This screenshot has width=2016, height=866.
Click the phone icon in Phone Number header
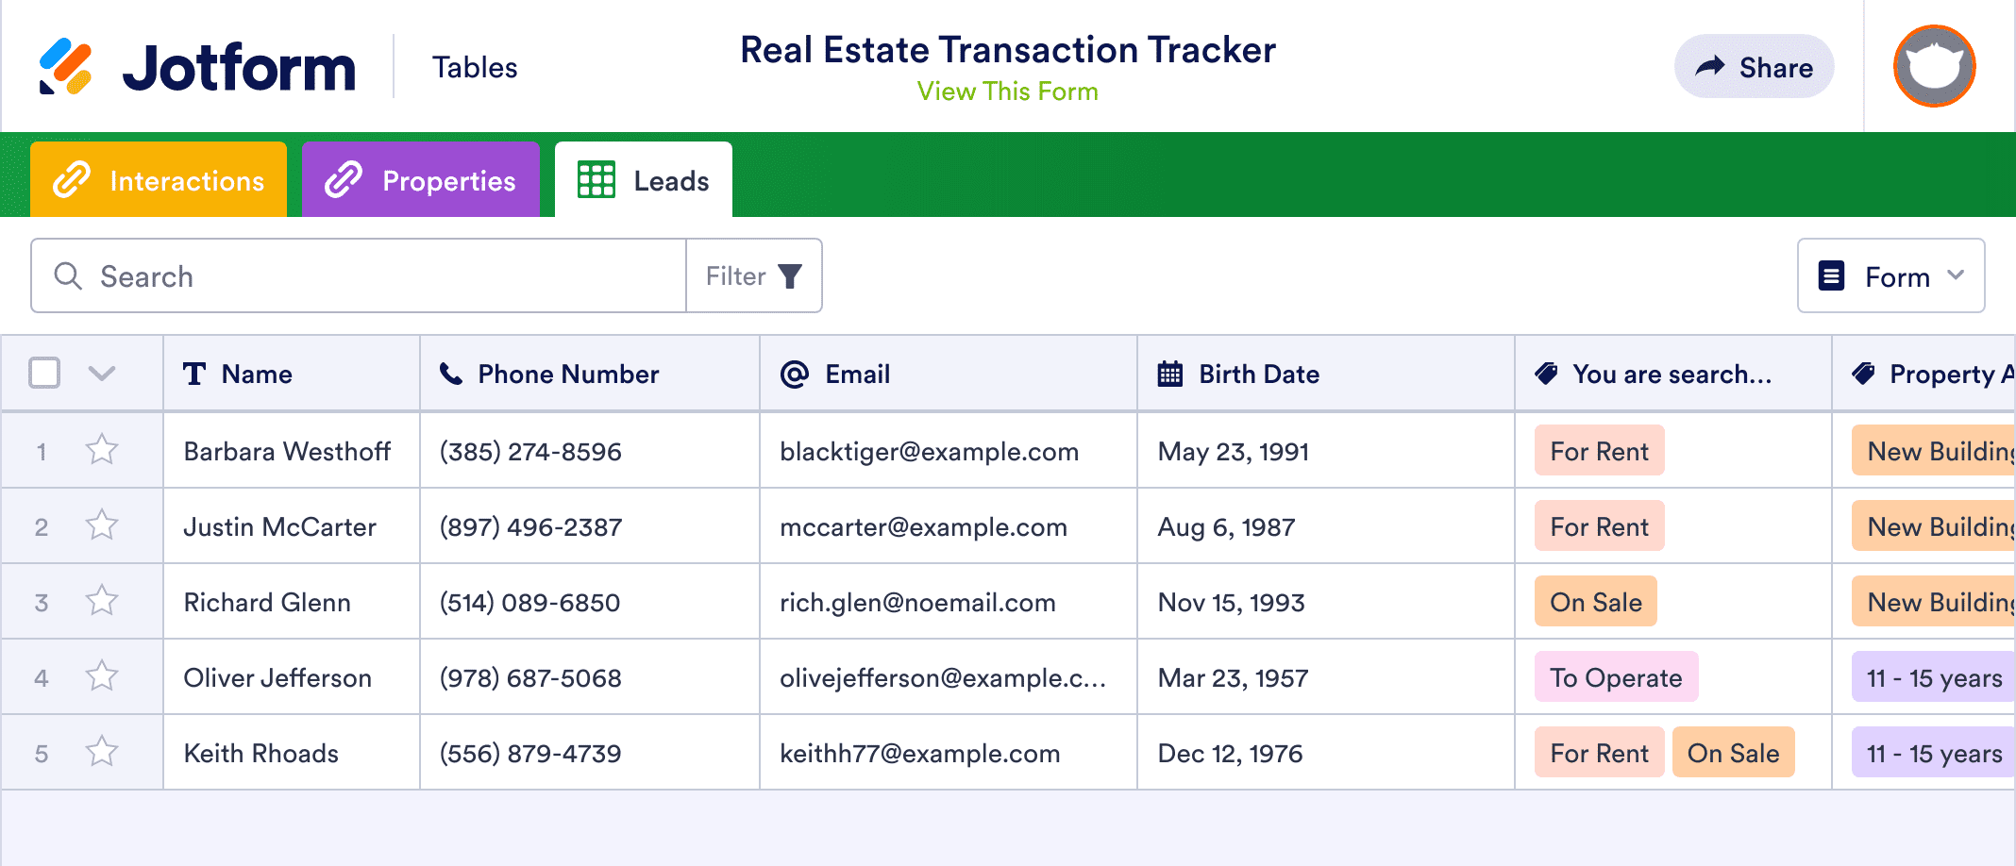(449, 374)
